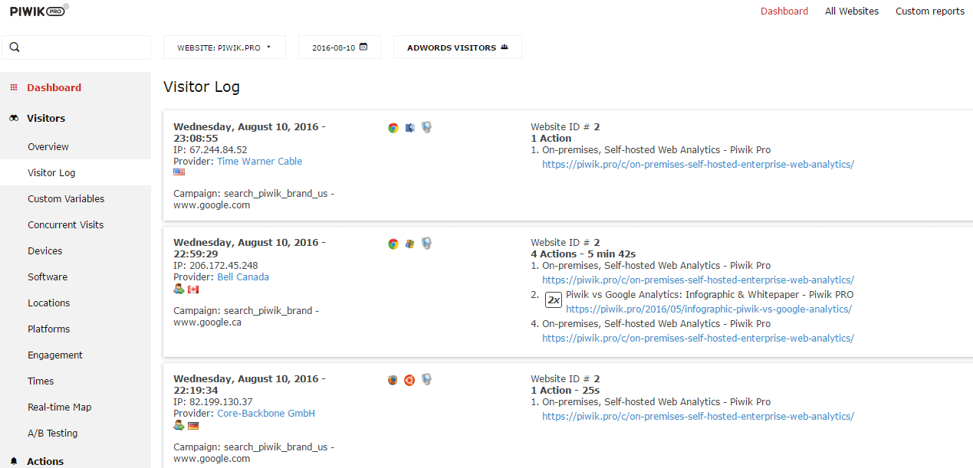
Task: Go to All Websites
Action: (851, 11)
